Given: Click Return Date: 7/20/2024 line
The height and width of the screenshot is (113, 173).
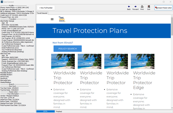Looking at the screenshot, I should tap(9, 102).
